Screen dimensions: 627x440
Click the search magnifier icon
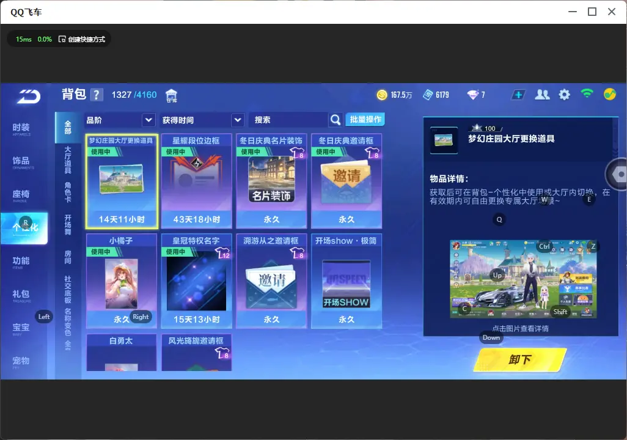click(x=335, y=120)
